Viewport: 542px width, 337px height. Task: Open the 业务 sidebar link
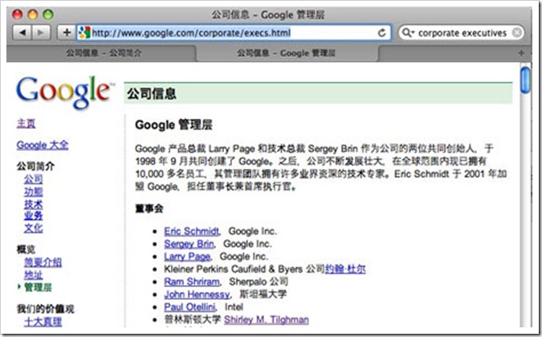tap(34, 216)
